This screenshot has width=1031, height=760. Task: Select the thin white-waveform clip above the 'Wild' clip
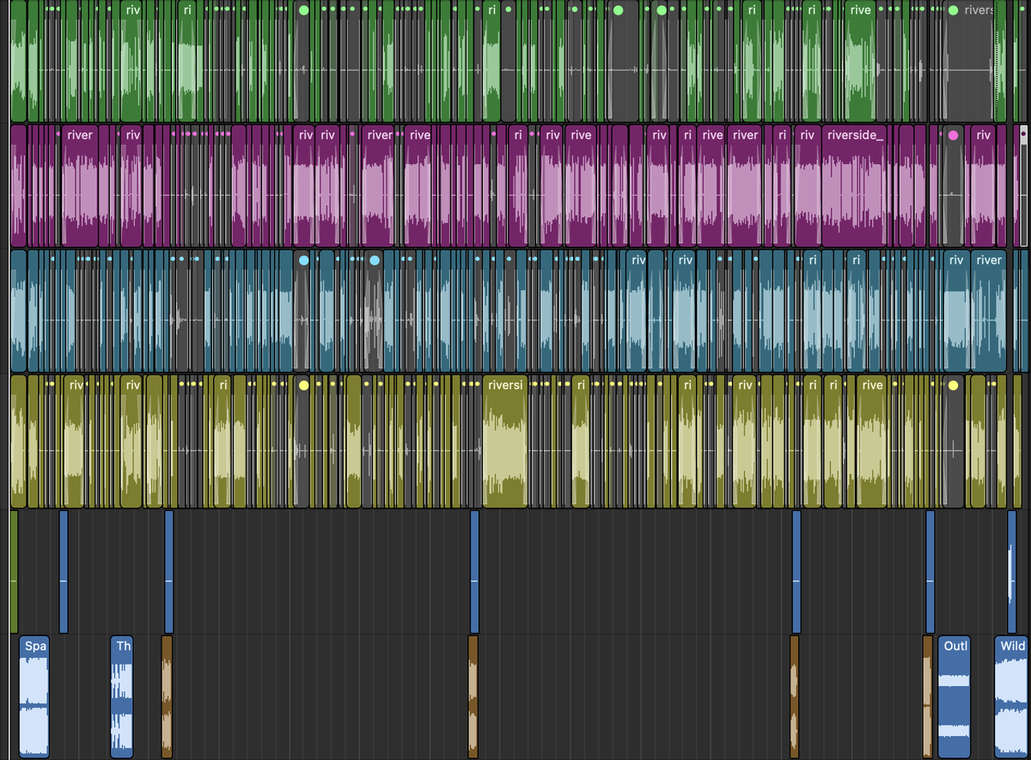click(x=1010, y=571)
